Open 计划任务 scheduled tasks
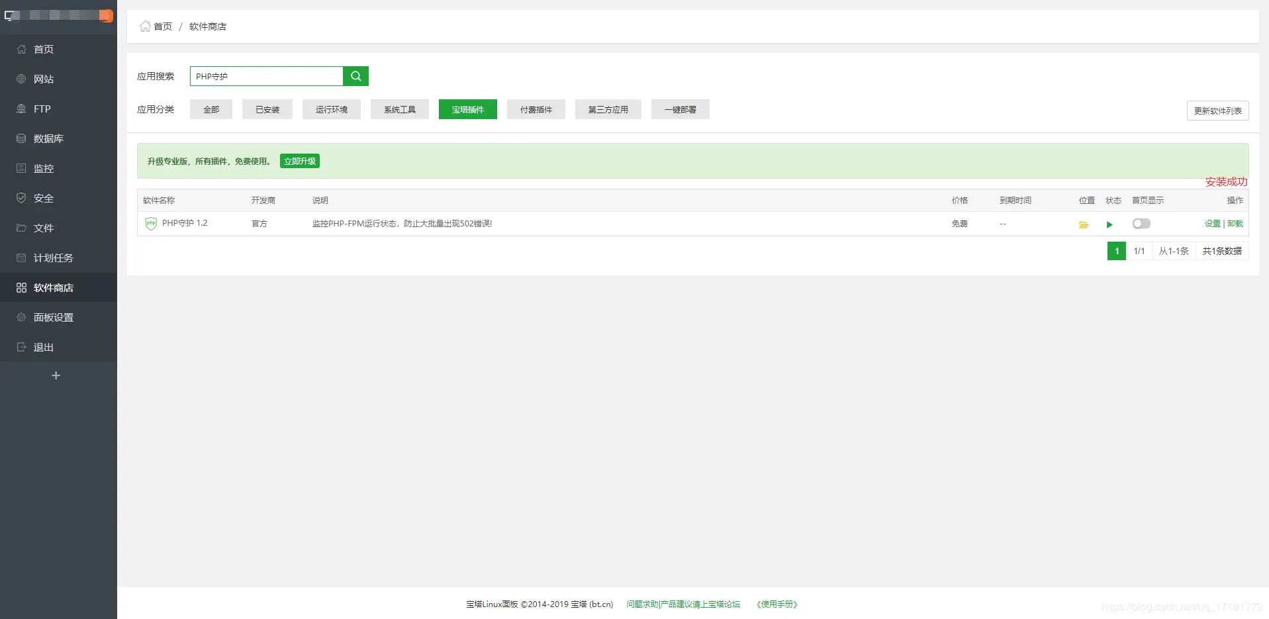This screenshot has width=1269, height=619. pyautogui.click(x=50, y=258)
